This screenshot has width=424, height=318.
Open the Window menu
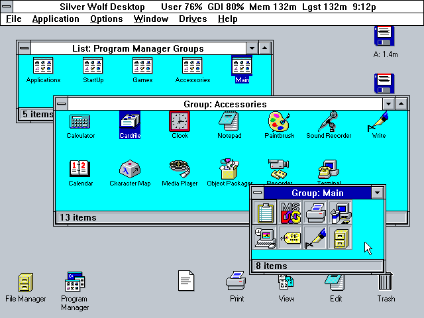[151, 19]
